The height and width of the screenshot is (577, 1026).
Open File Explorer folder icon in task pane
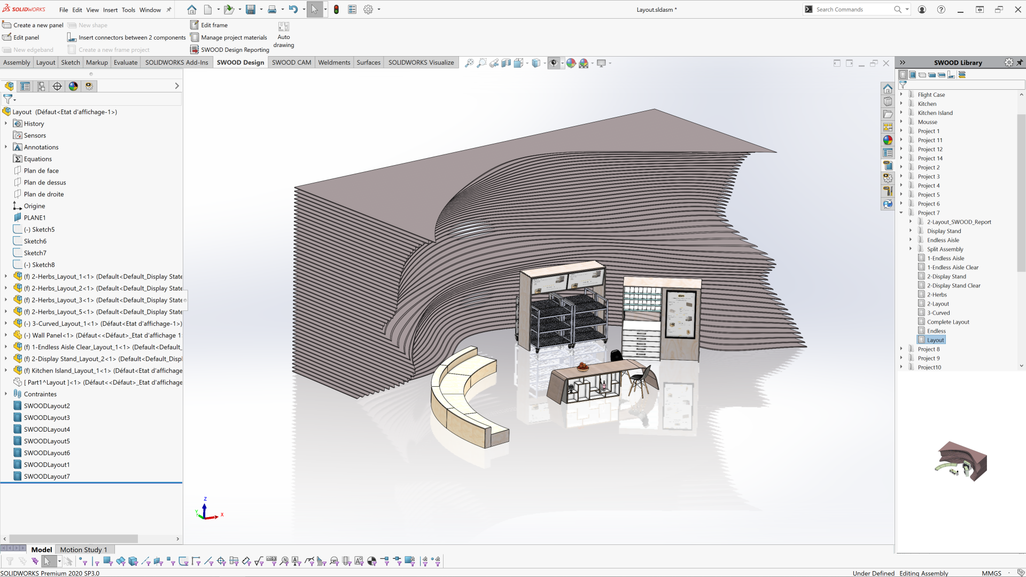(x=888, y=114)
